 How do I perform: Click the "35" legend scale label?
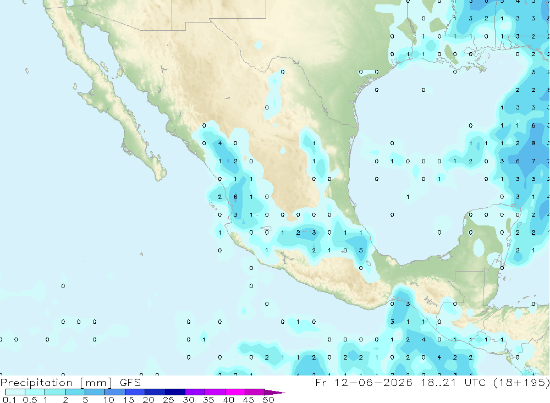click(x=208, y=400)
